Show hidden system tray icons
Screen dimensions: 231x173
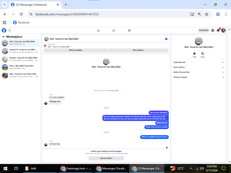(x=191, y=168)
